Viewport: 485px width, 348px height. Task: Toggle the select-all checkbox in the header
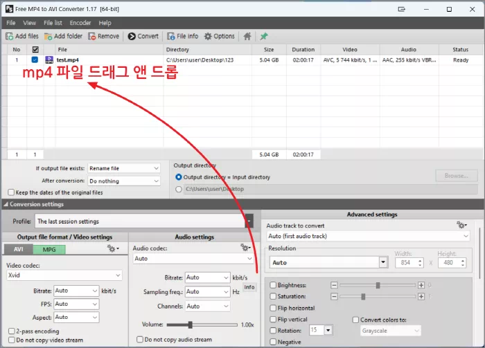tap(35, 49)
